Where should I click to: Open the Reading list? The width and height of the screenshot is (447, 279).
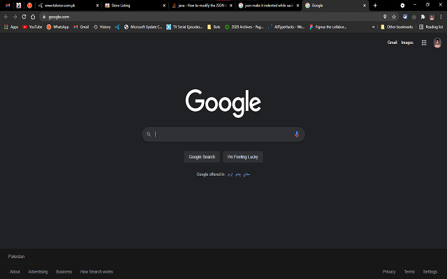pos(431,27)
